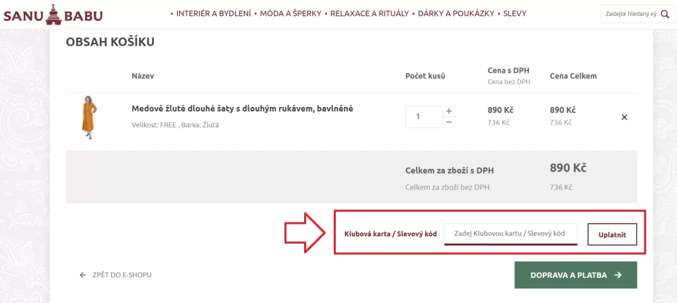Remove the dress from the cart

[x=624, y=117]
